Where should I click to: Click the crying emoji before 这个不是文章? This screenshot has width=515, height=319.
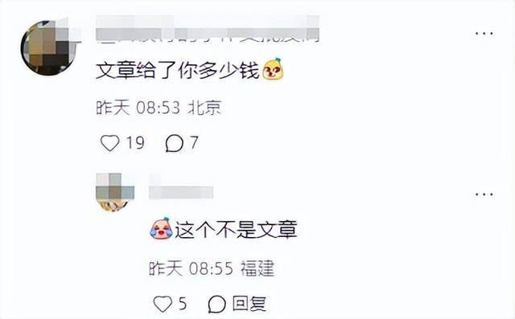pos(161,228)
